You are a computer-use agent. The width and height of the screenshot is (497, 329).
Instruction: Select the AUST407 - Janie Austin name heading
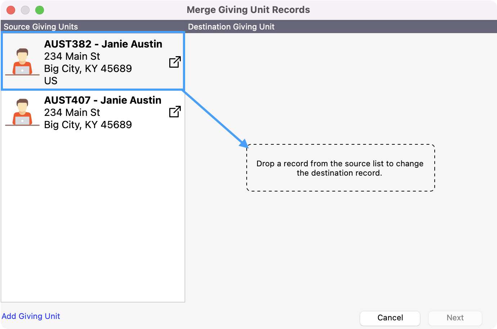tap(103, 100)
